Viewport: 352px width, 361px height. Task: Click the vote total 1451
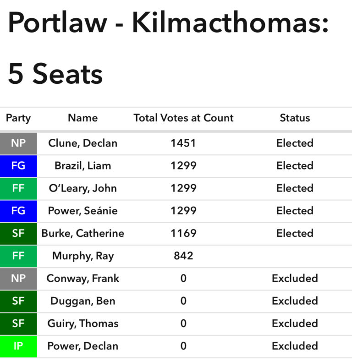tap(183, 143)
